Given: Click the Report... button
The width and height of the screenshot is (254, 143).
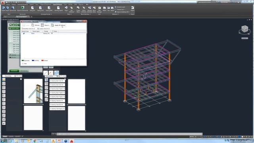Looking at the screenshot, I should (45, 25).
